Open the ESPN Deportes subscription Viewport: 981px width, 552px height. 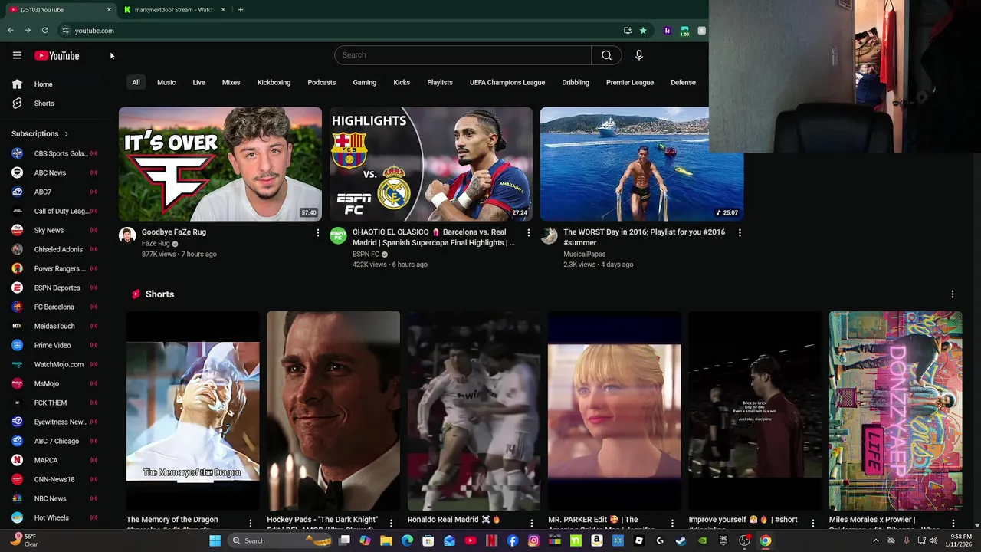click(54, 287)
